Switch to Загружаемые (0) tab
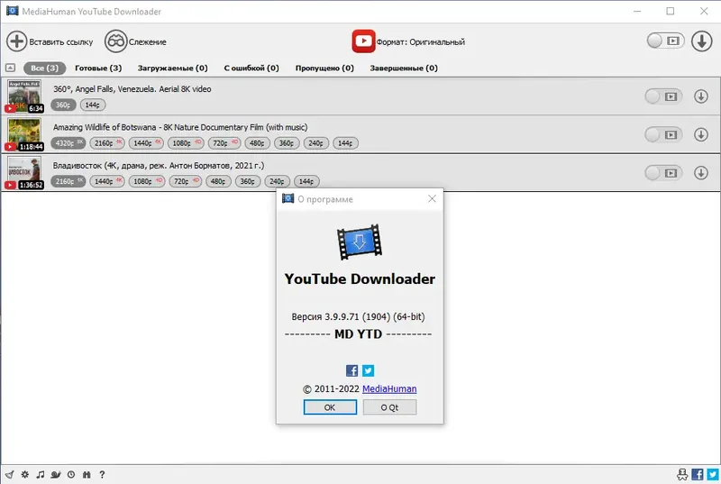 [172, 68]
